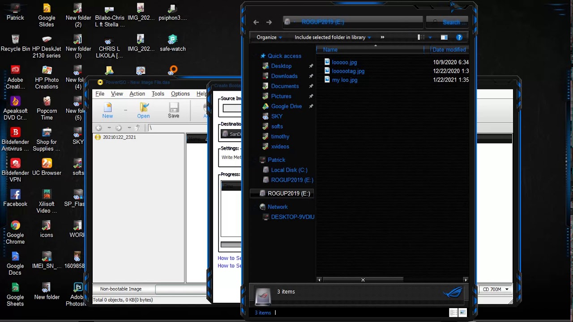This screenshot has width=573, height=322.
Task: Click the Explorer search box
Action: tap(447, 22)
